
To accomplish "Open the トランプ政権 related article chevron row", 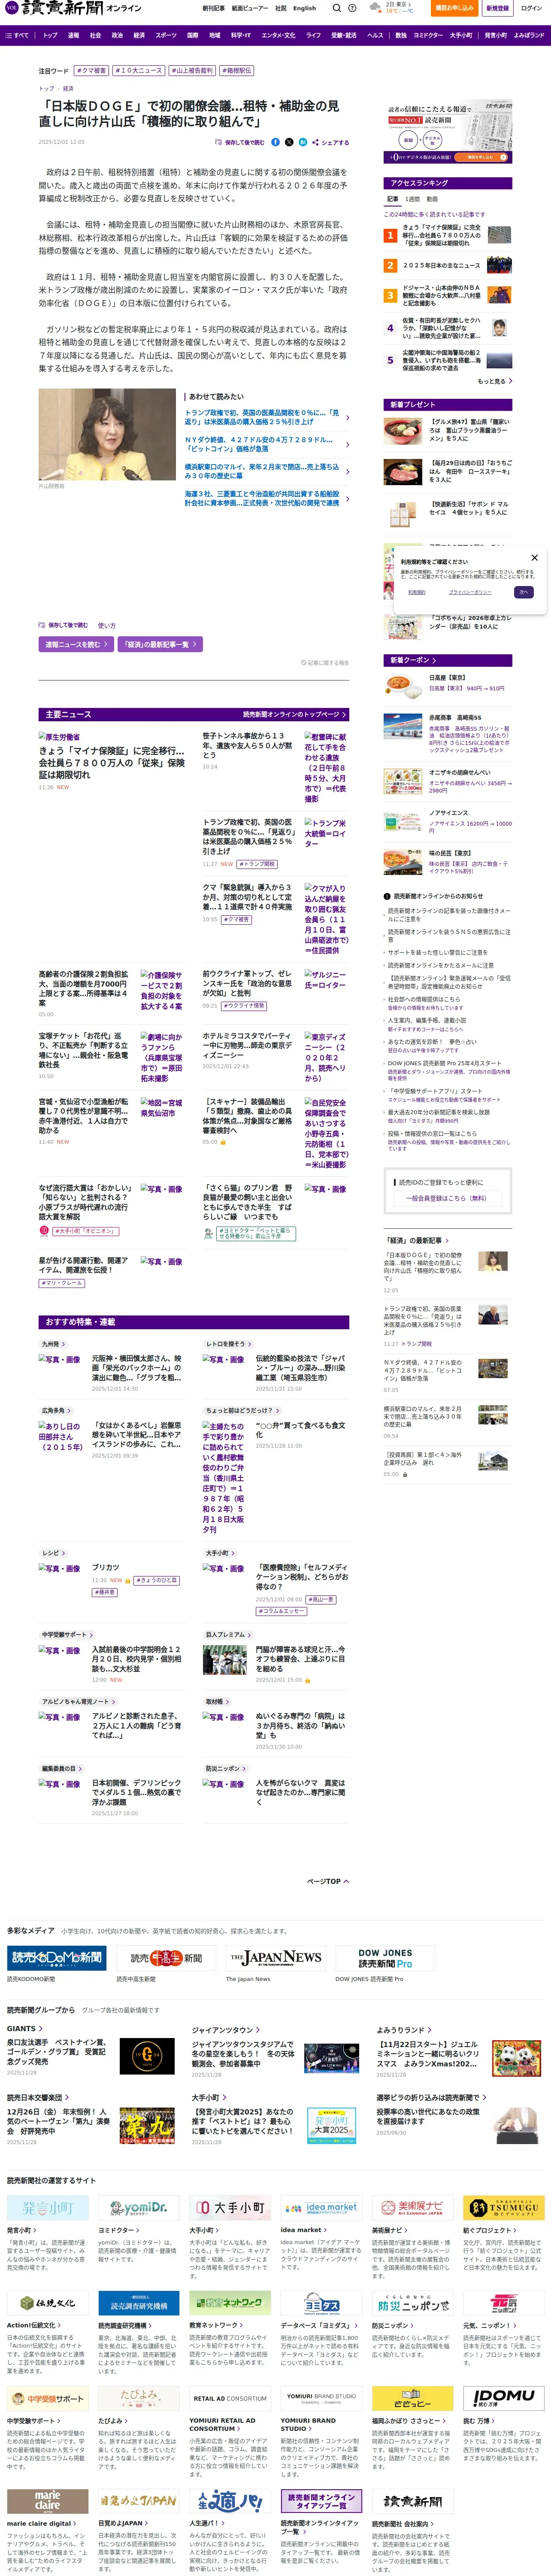I will click(267, 417).
